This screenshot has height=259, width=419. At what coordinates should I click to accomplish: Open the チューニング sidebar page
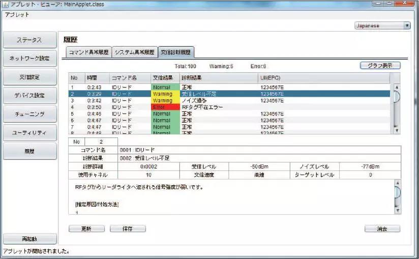point(29,114)
